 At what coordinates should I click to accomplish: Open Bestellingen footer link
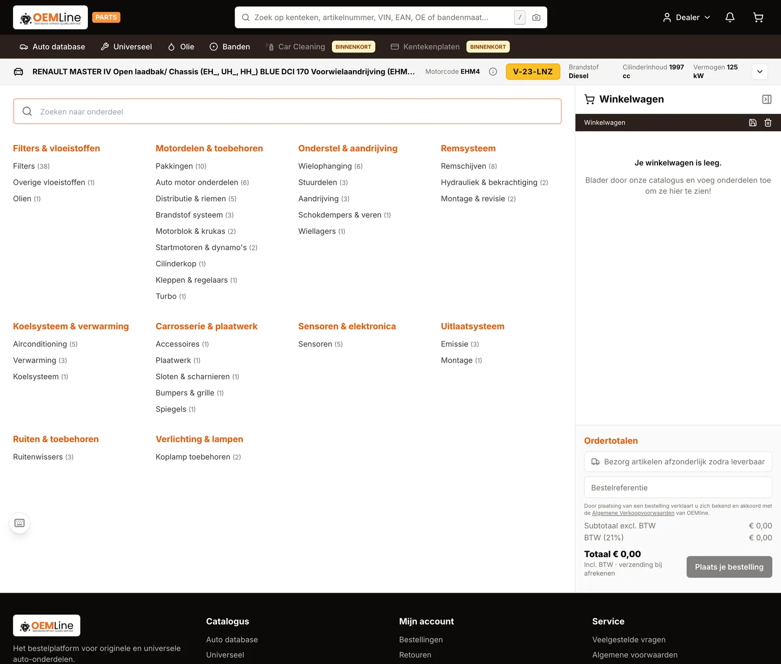click(421, 640)
